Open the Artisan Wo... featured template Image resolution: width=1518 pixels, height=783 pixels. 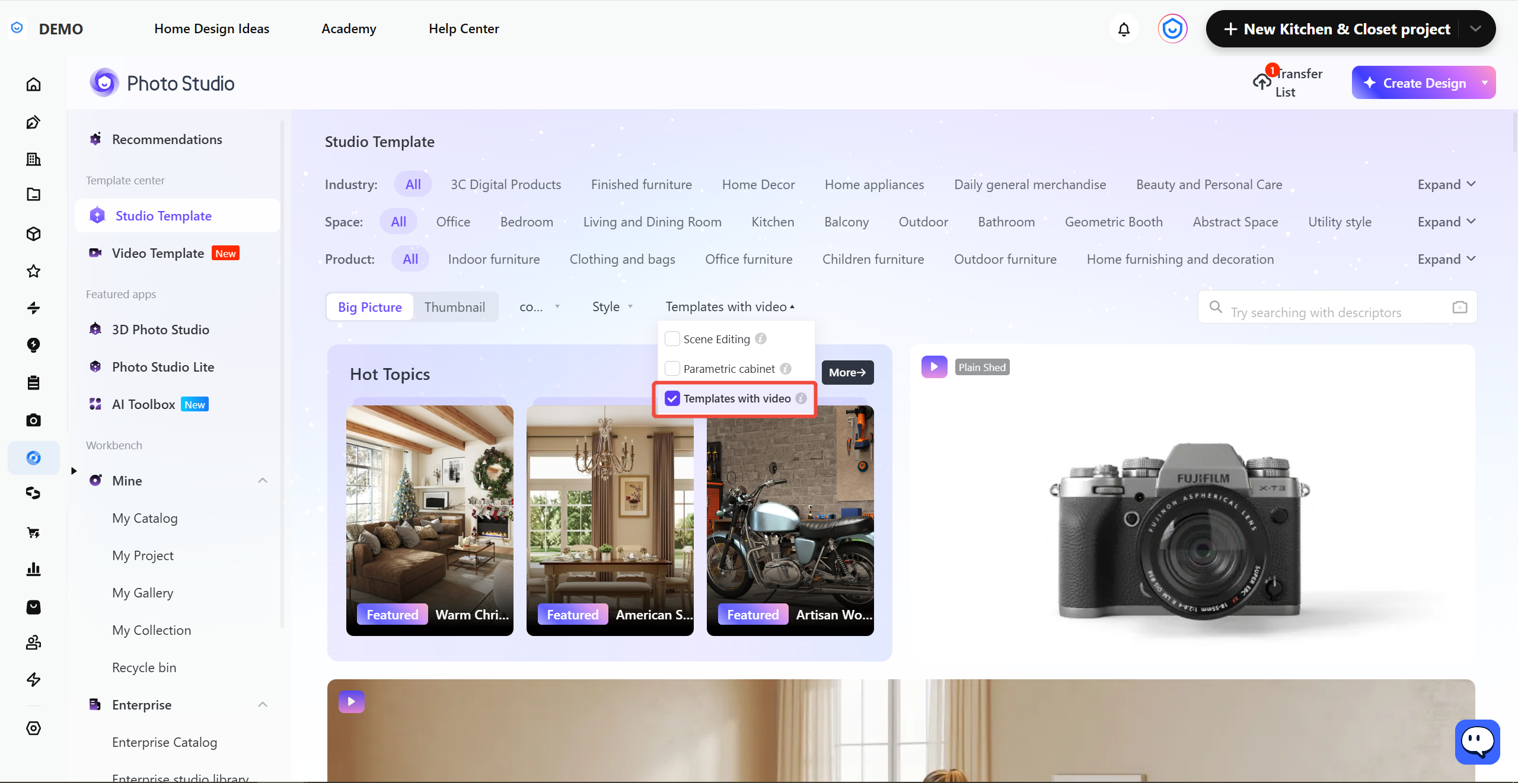[790, 520]
